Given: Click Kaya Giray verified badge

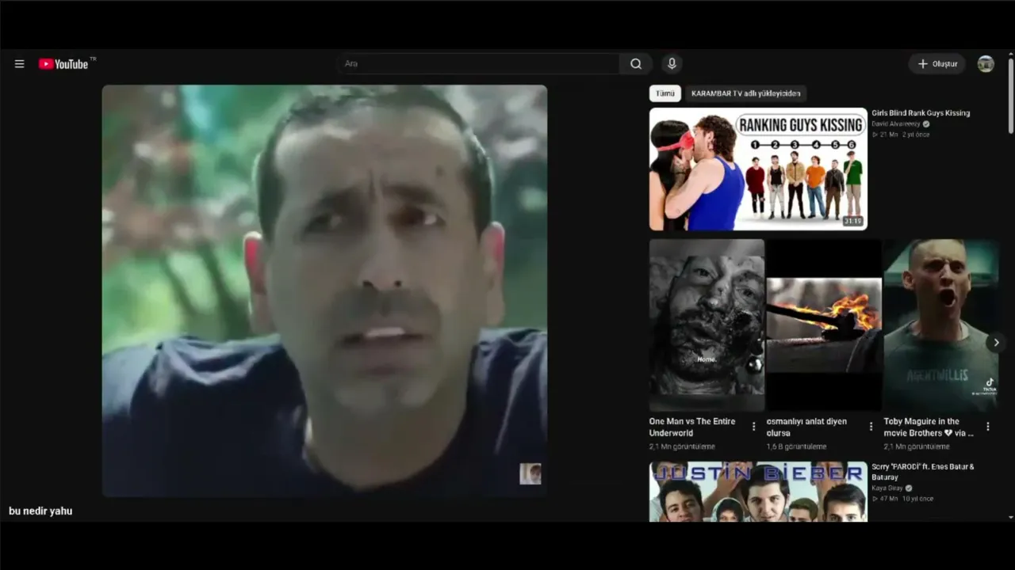Looking at the screenshot, I should pos(909,488).
